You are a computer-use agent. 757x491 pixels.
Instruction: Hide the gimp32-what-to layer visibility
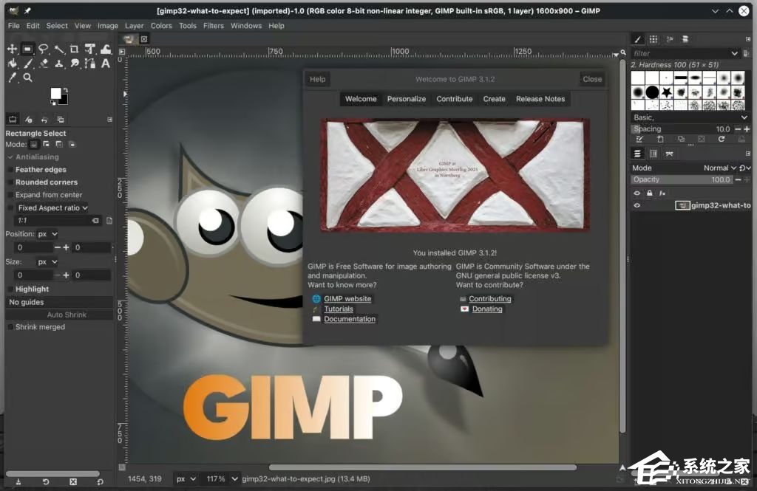pyautogui.click(x=637, y=205)
